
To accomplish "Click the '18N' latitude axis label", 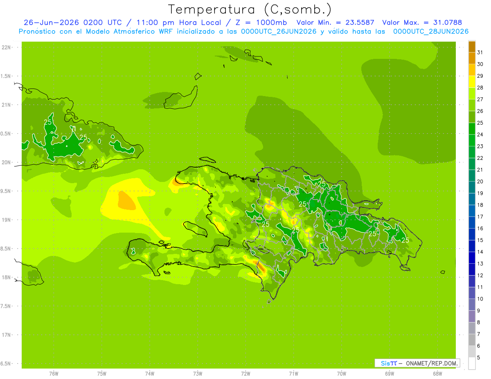I will pyautogui.click(x=7, y=278).
